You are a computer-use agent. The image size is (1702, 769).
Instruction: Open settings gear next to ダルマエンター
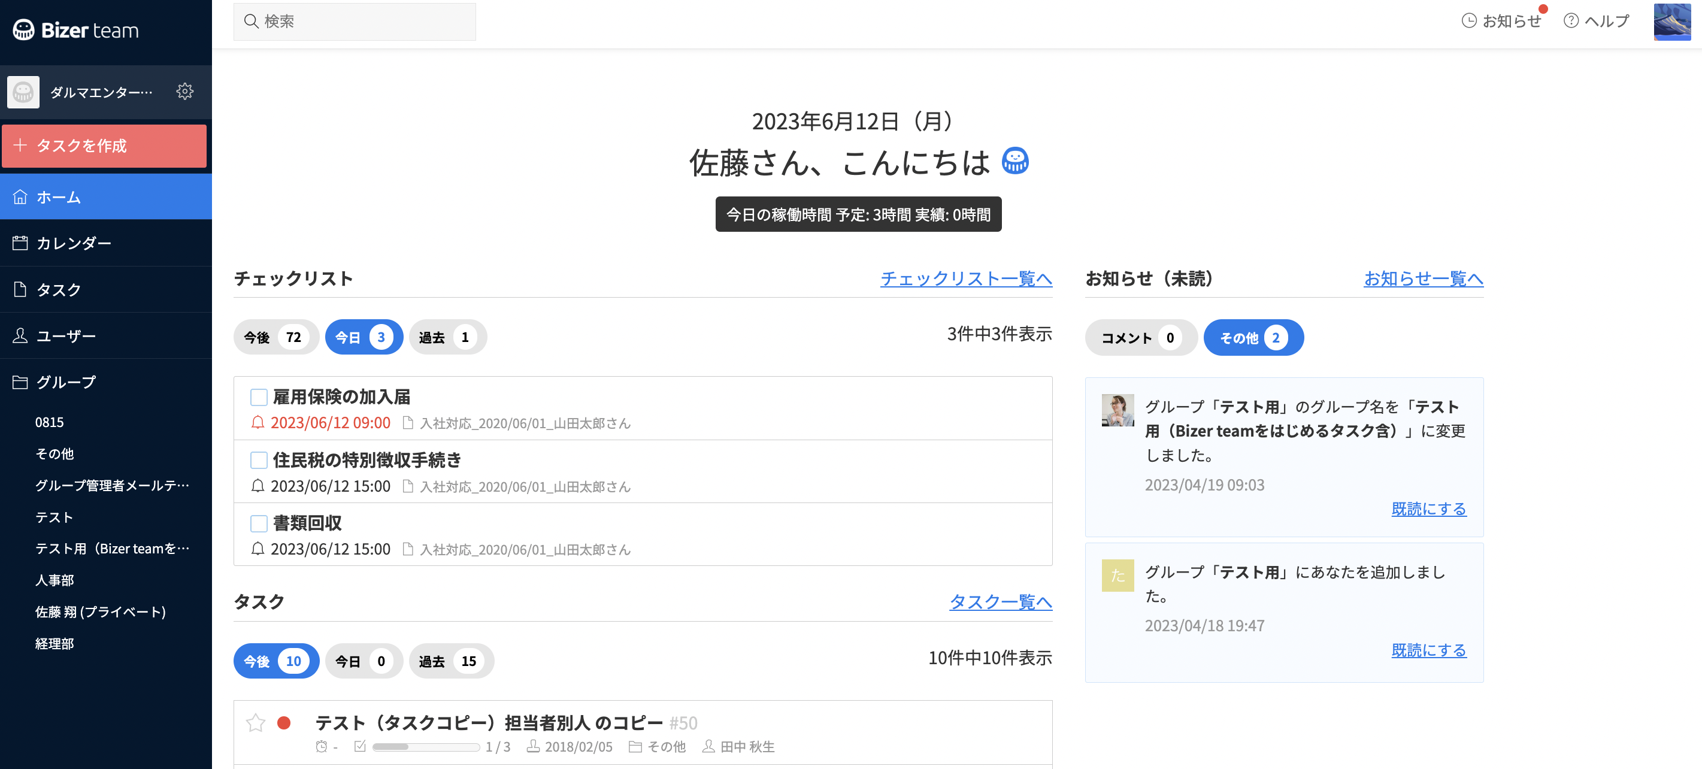pyautogui.click(x=185, y=91)
